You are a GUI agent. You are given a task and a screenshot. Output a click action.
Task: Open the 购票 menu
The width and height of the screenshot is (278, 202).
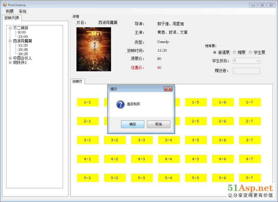[x=10, y=11]
